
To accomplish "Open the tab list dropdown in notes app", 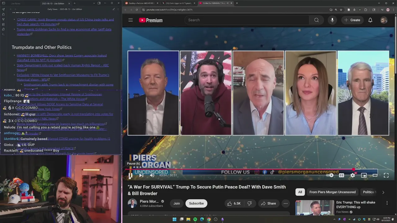I will (94, 3).
